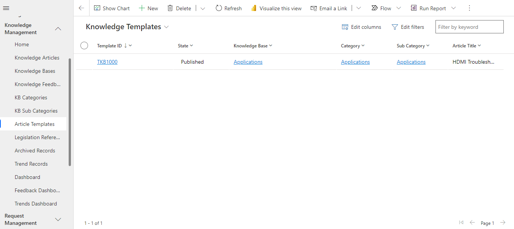Sort by Template ID column header
This screenshot has height=229, width=514.
click(110, 45)
